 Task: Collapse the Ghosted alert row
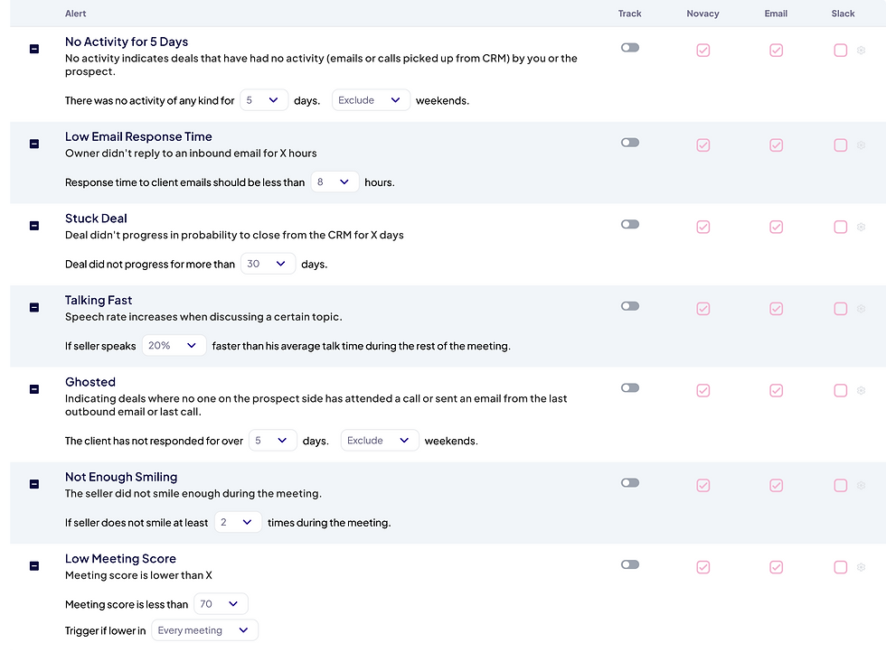point(34,389)
